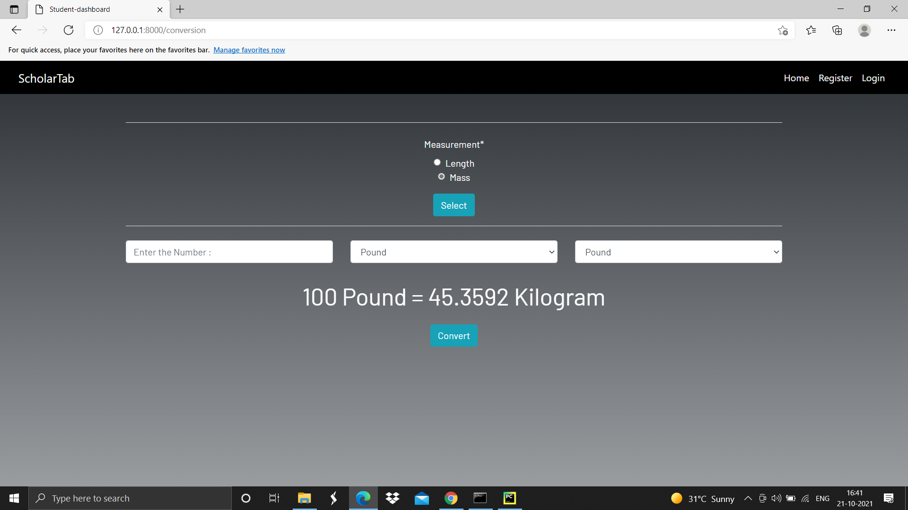Open the browser Collections icon
Viewport: 908px width, 510px height.
[x=837, y=30]
